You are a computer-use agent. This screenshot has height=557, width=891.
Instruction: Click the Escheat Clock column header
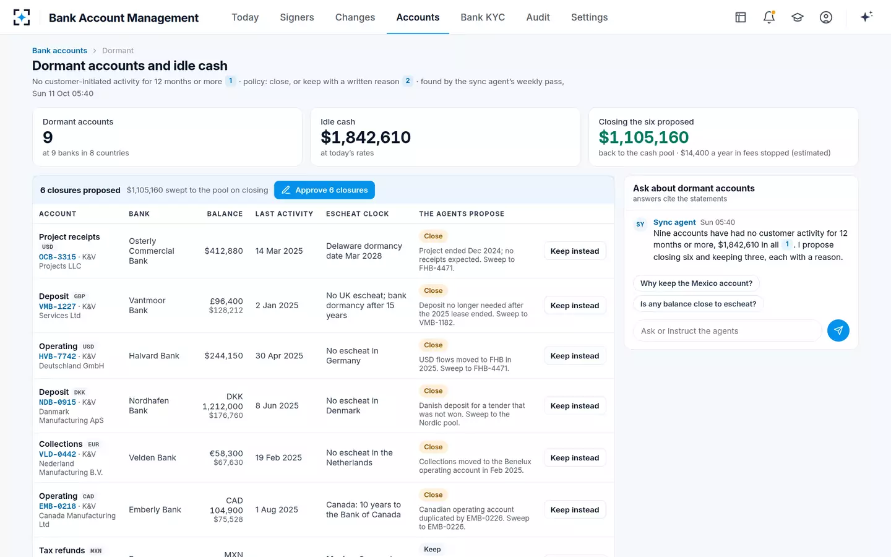tap(358, 214)
